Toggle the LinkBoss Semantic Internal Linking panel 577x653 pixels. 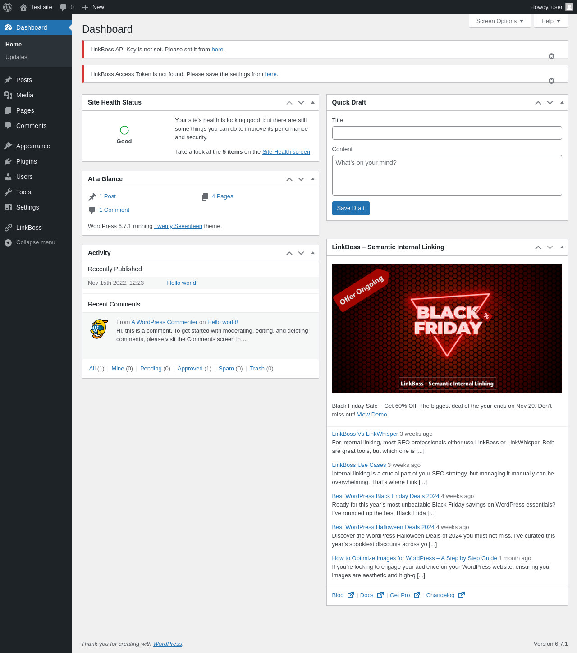(x=562, y=247)
